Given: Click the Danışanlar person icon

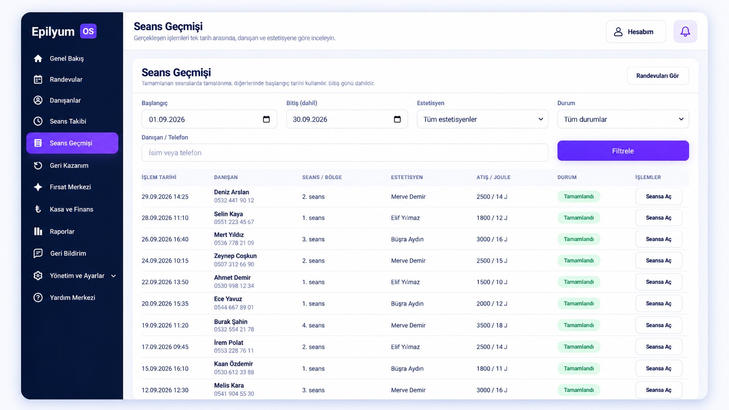Looking at the screenshot, I should click(x=38, y=100).
